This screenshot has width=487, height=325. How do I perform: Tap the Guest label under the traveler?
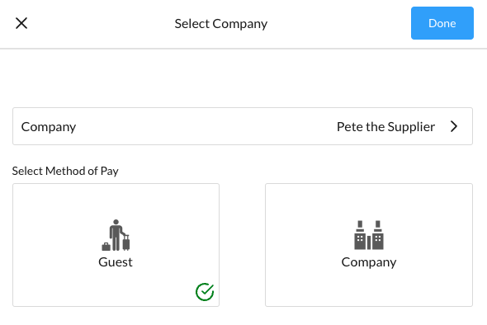tap(116, 262)
